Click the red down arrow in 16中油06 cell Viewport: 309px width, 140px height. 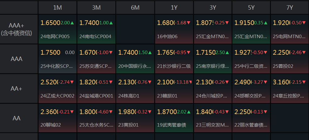click(x=189, y=23)
